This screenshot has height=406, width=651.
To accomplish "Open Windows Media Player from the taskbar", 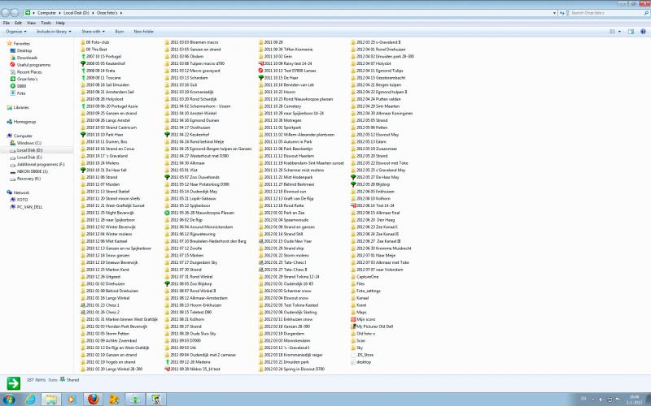I will pyautogui.click(x=71, y=399).
